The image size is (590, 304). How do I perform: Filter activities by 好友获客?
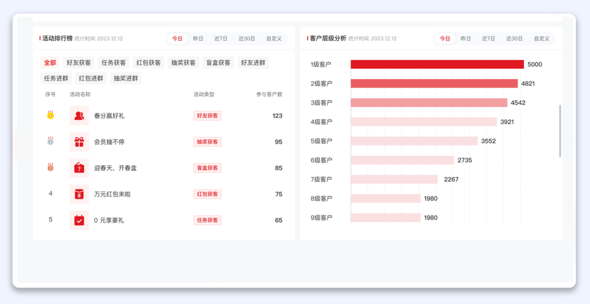tap(79, 63)
